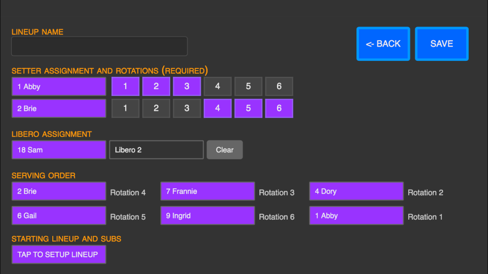Open setter selector showing 2 Brie

tap(59, 108)
